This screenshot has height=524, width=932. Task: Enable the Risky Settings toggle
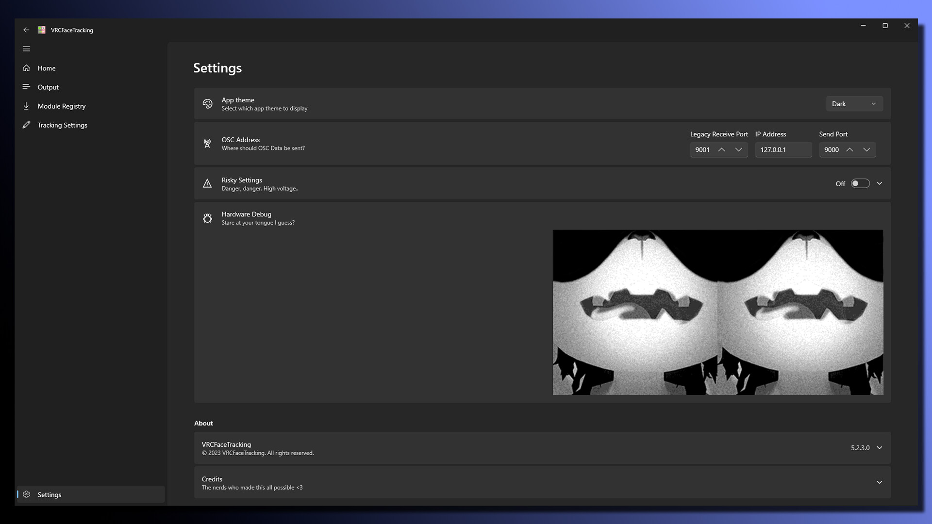click(860, 183)
